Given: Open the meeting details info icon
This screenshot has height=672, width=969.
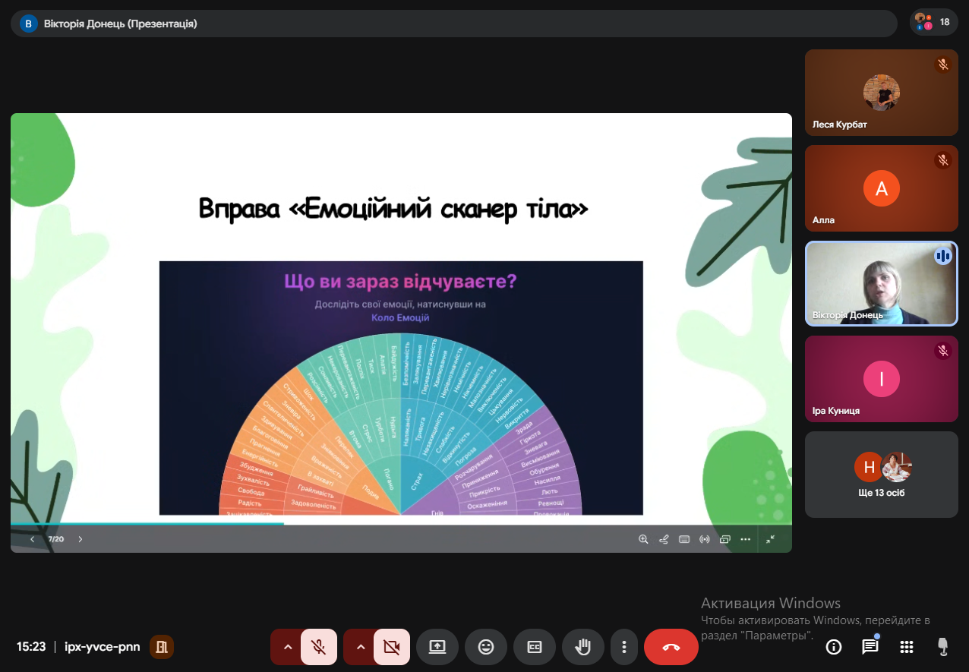Looking at the screenshot, I should pyautogui.click(x=834, y=647).
